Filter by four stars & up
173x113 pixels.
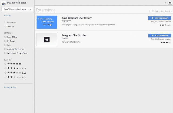[5, 68]
